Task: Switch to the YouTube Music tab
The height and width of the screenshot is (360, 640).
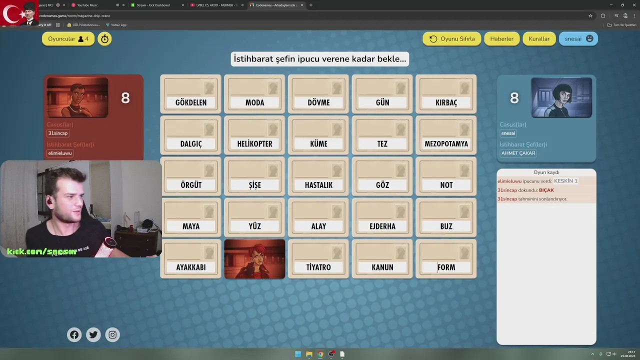Action: tap(97, 5)
